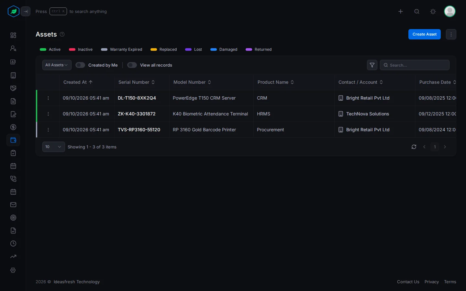
Task: Click the assets Search input field
Action: (415, 65)
